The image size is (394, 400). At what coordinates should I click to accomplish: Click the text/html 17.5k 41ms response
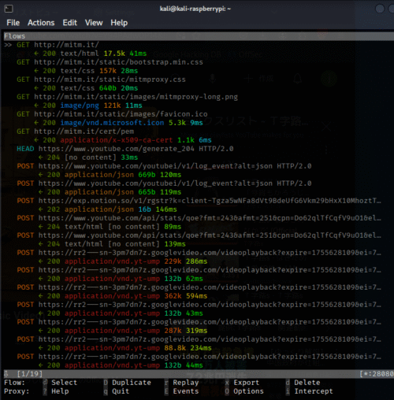(91, 54)
